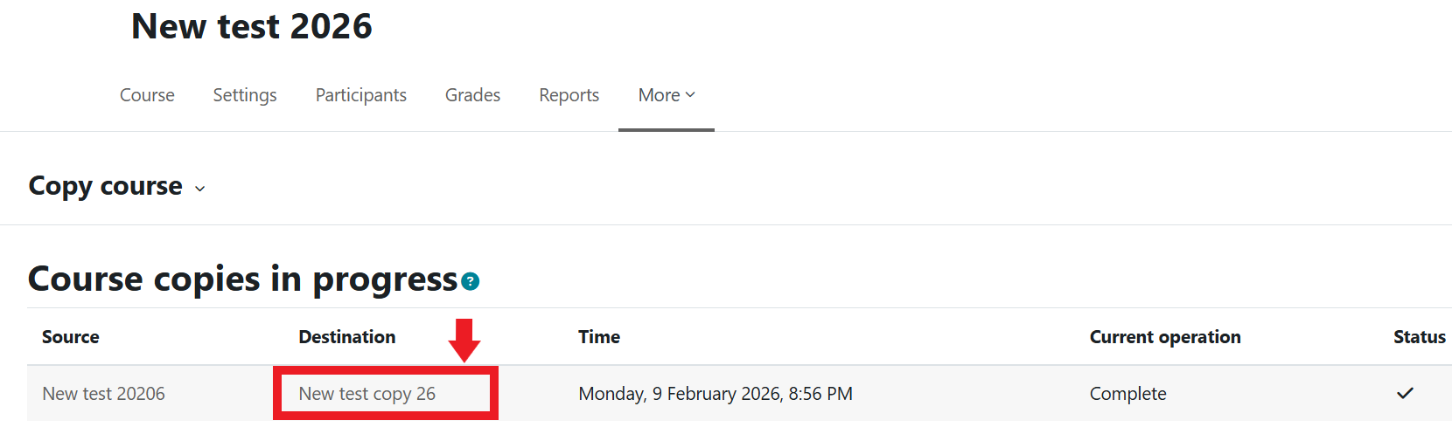Switch to the Course tab

pos(147,95)
